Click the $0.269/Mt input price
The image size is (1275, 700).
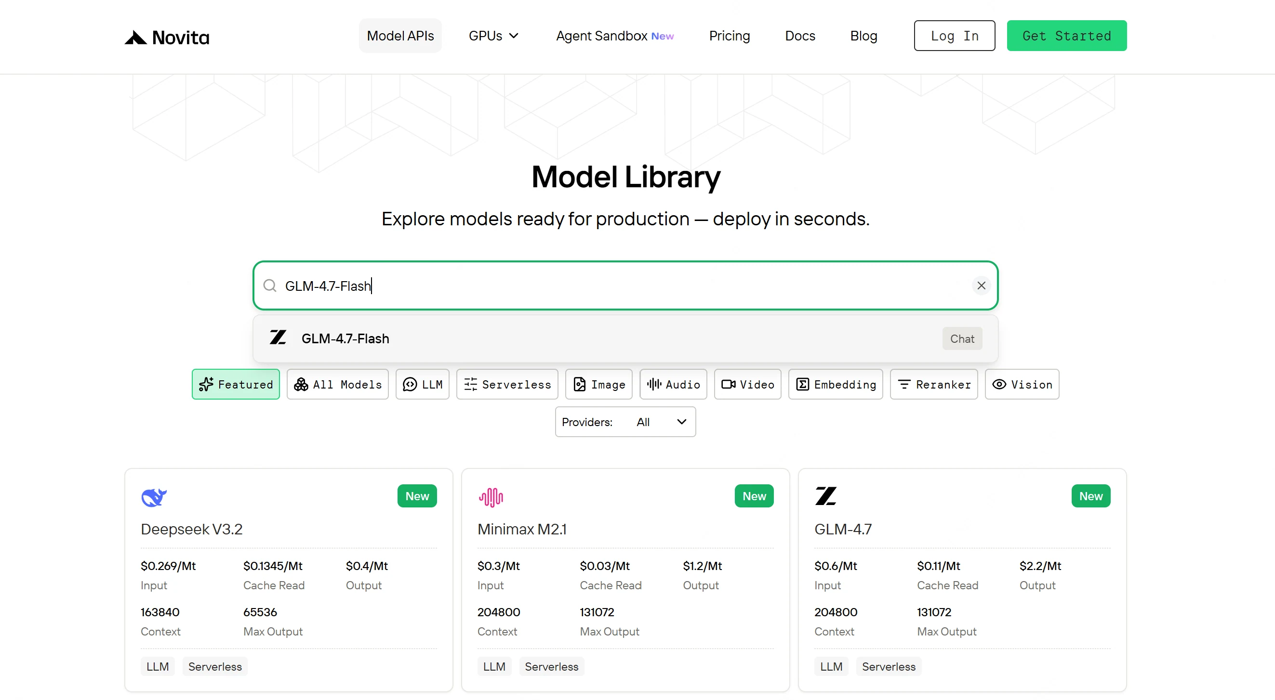(168, 566)
